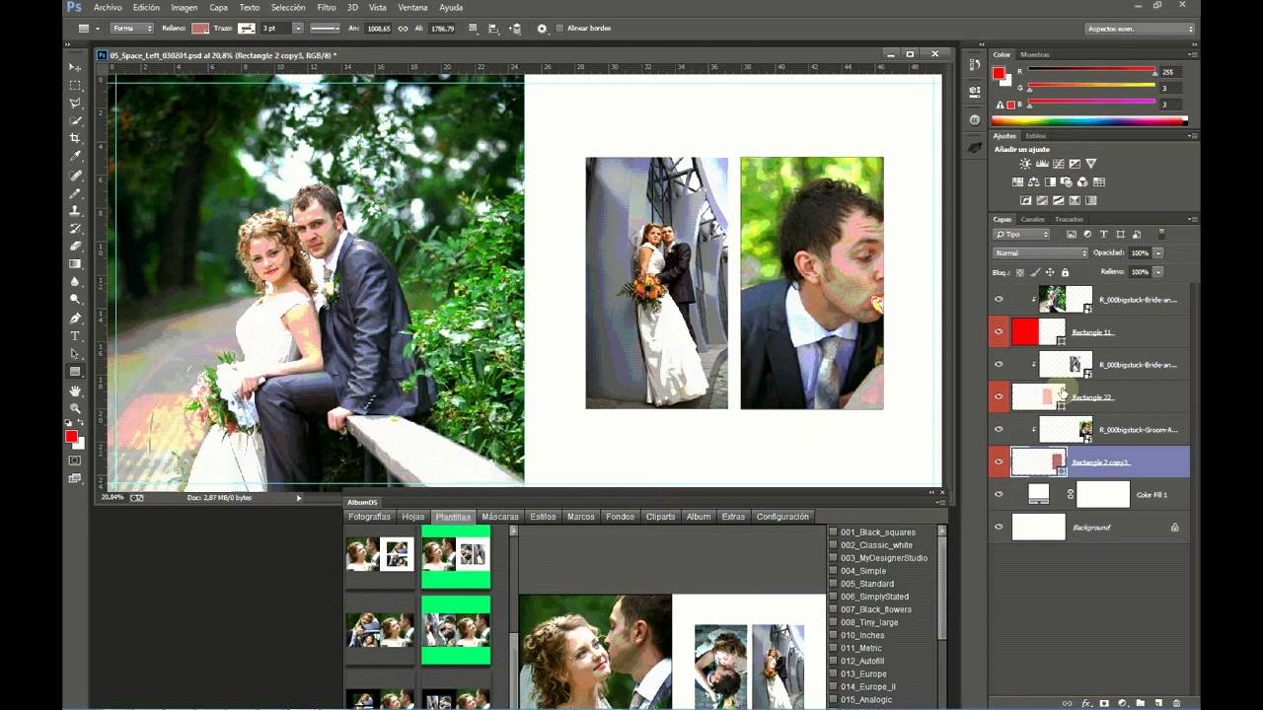The width and height of the screenshot is (1263, 710).
Task: Select the Zoom tool
Action: tap(75, 408)
